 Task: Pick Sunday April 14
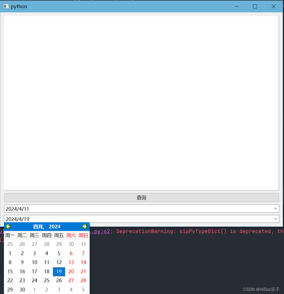[x=83, y=262]
